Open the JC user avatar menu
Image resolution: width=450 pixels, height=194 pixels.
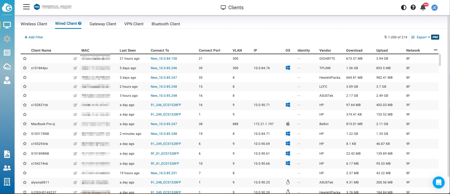pyautogui.click(x=434, y=8)
